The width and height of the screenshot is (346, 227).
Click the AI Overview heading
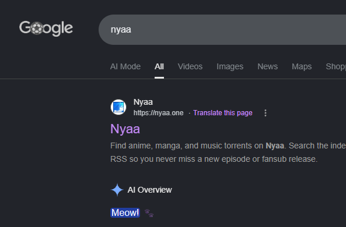(x=149, y=190)
